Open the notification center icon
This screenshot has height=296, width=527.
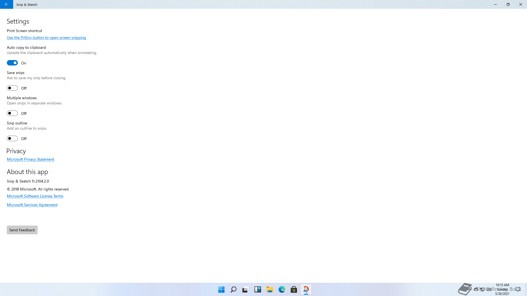pos(518,289)
